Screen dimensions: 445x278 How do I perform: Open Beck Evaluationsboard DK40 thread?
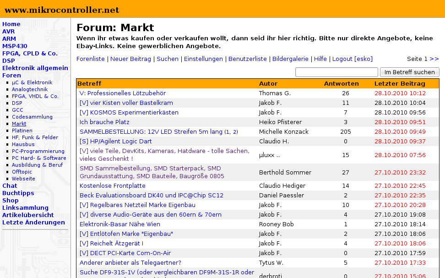coord(152,196)
